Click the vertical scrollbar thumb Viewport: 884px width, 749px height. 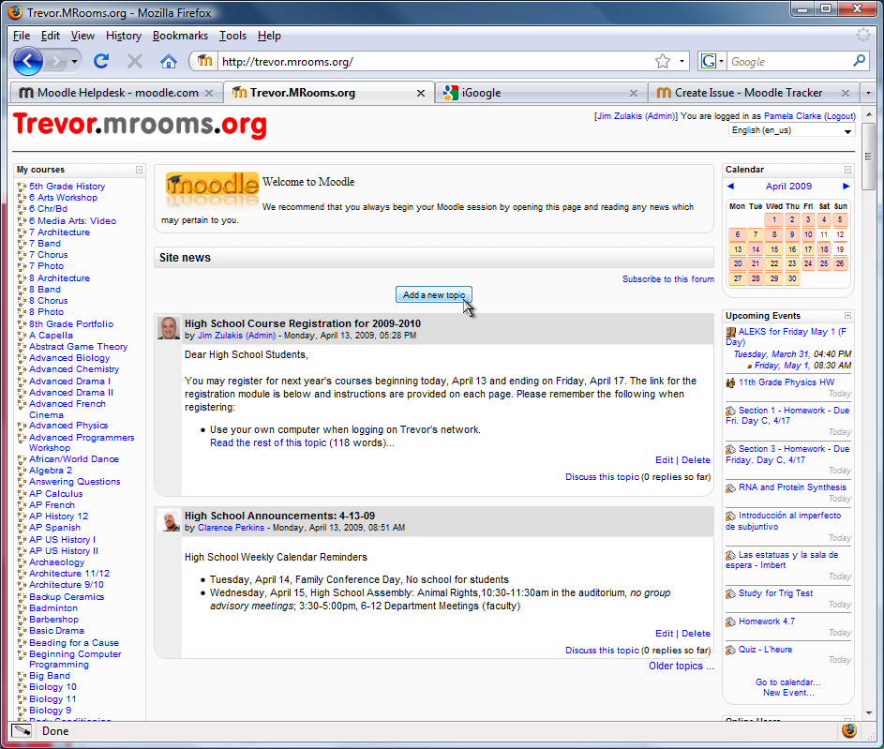tap(869, 157)
